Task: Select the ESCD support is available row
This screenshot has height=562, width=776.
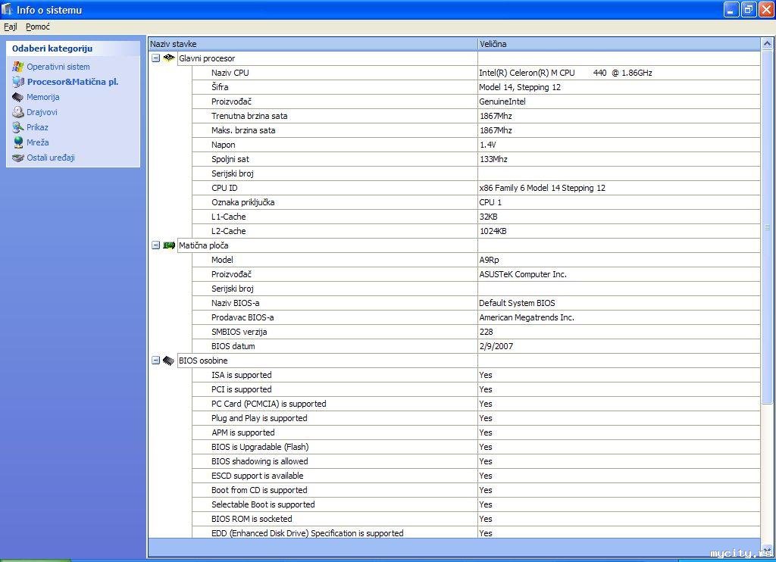Action: point(476,476)
